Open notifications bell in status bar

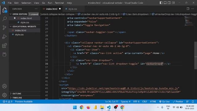[193, 101]
